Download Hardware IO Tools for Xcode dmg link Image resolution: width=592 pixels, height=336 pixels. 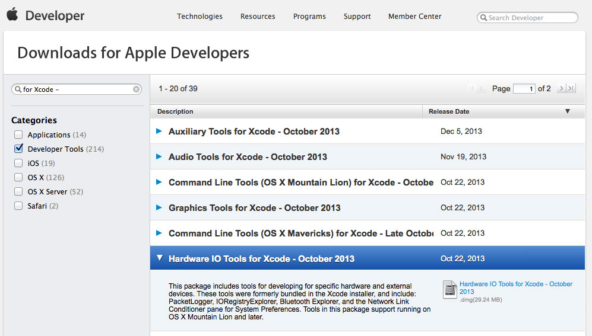point(516,288)
